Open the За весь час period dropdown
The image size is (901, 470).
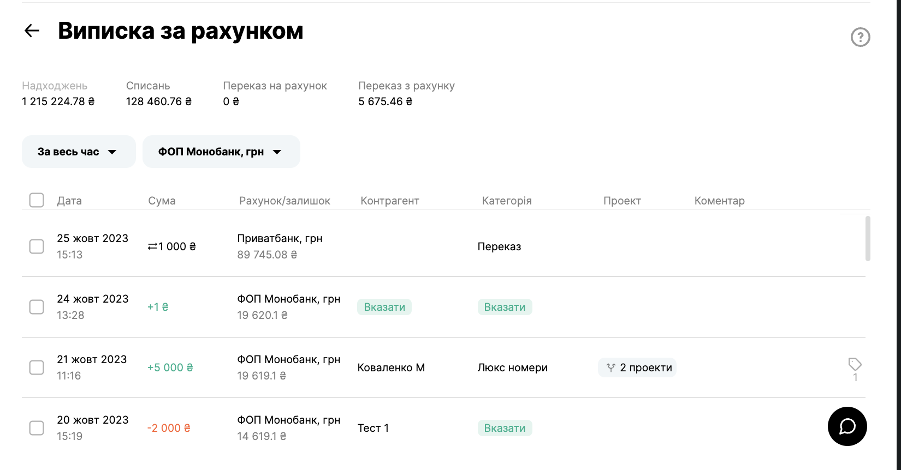(79, 152)
